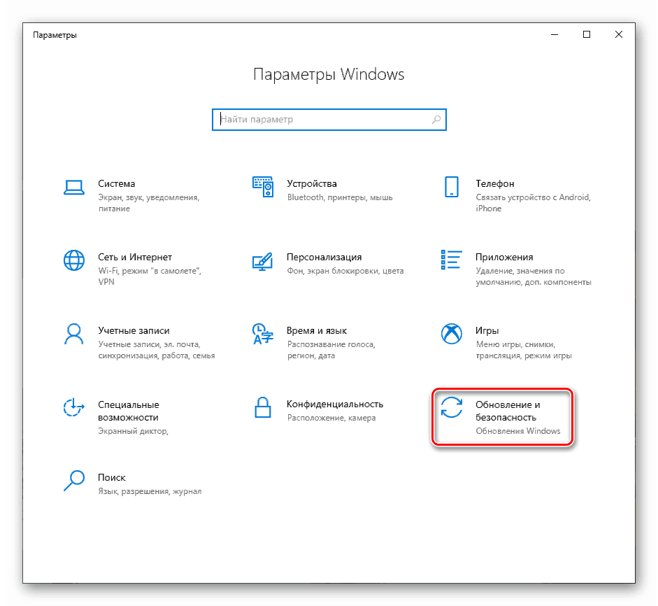
Task: Click 'Удаление, значения по умолчанию' description
Action: (534, 276)
